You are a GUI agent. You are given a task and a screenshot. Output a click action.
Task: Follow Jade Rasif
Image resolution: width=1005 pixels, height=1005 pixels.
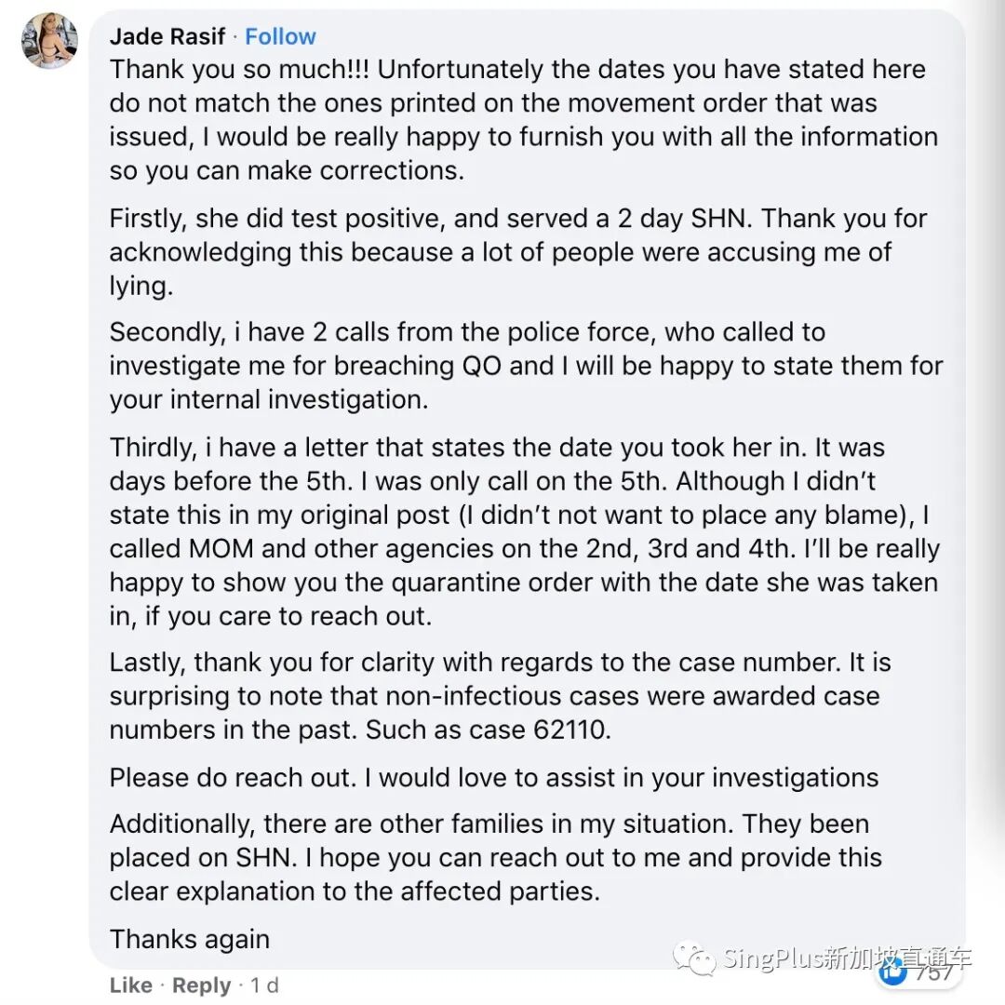[x=280, y=37]
